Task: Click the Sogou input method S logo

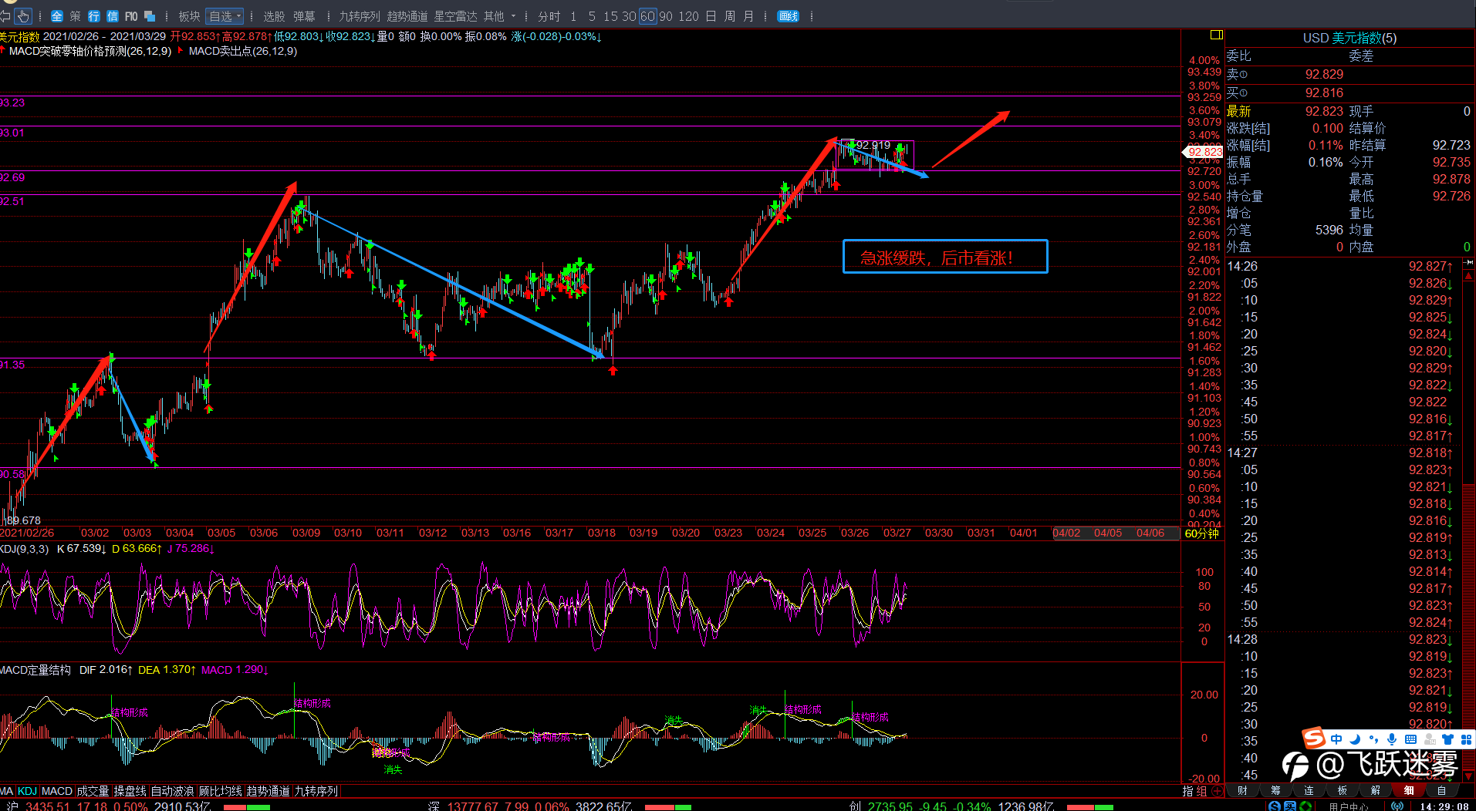Action: click(x=1314, y=739)
